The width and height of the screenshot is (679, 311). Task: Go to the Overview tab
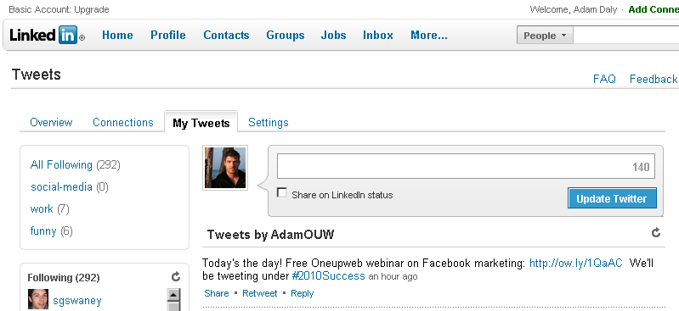coord(51,122)
